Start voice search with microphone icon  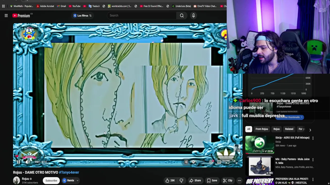click(193, 15)
